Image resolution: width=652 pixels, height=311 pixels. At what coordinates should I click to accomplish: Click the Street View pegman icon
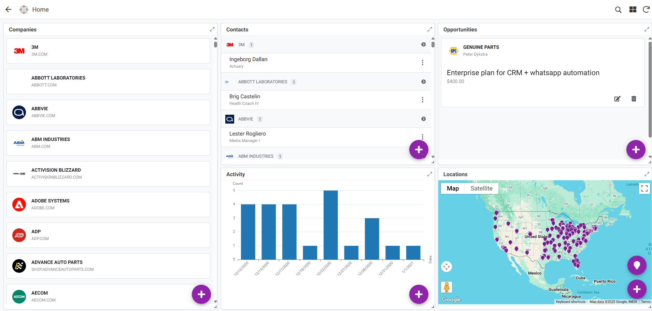[447, 287]
